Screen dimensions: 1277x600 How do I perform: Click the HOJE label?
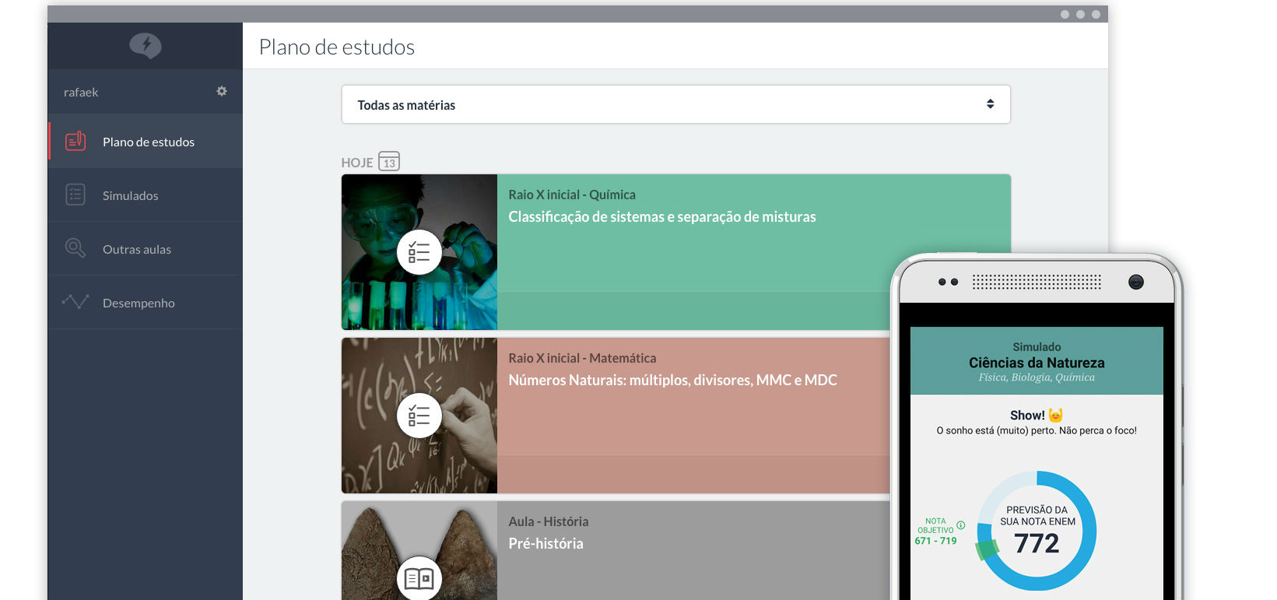tap(357, 163)
